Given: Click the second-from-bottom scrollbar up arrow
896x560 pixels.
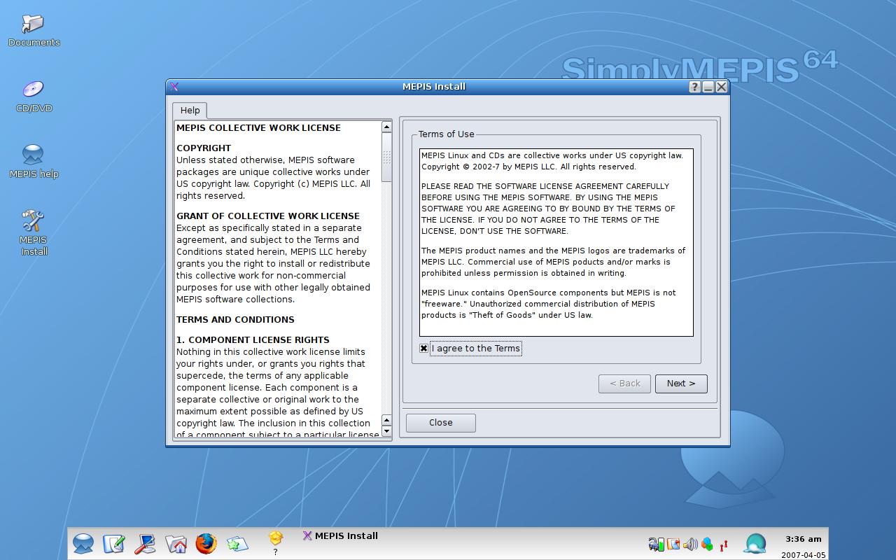Looking at the screenshot, I should pyautogui.click(x=386, y=420).
